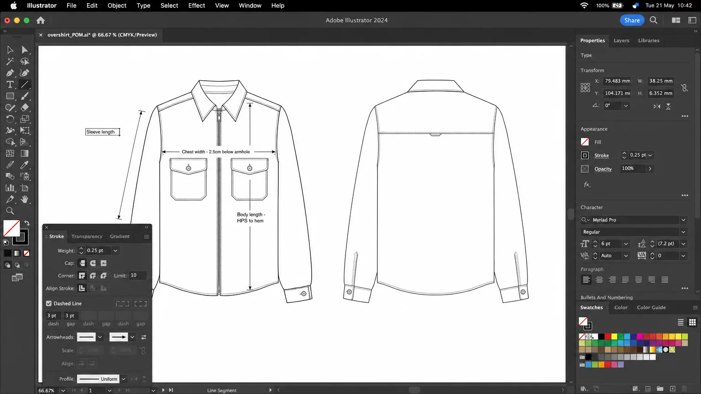The image size is (701, 394).
Task: Open the Object menu
Action: [x=117, y=5]
